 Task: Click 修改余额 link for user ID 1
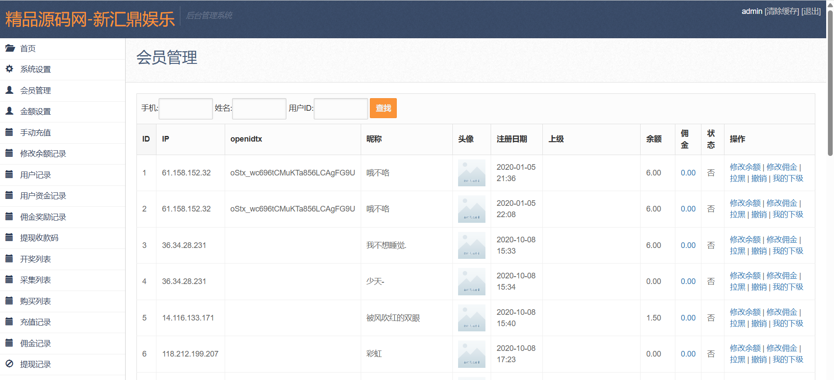tap(745, 167)
